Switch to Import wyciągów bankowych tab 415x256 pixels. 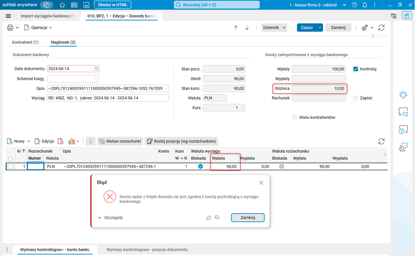[47, 16]
